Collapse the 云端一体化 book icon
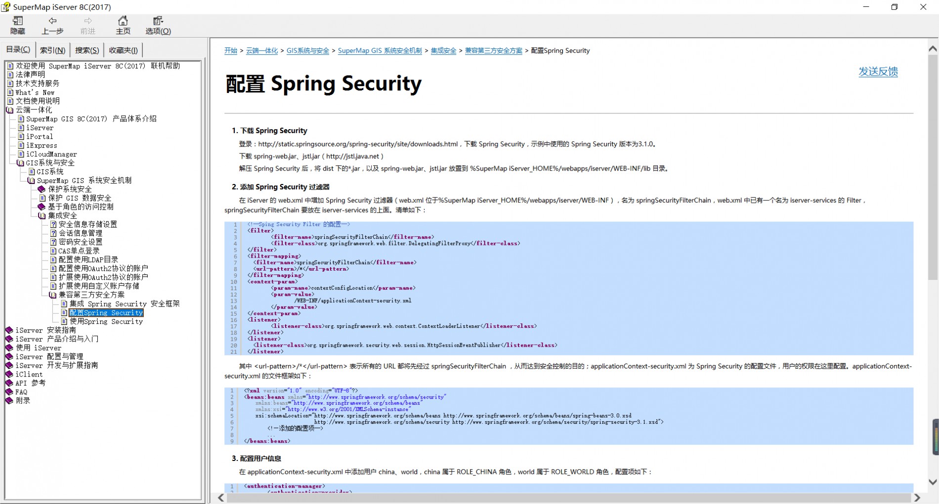This screenshot has height=504, width=939. [x=10, y=110]
